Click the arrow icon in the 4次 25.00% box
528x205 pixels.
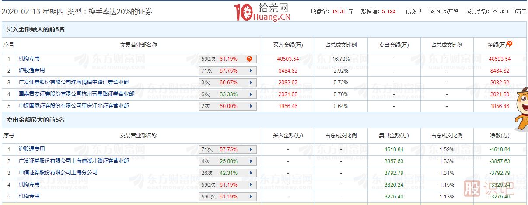250,161
